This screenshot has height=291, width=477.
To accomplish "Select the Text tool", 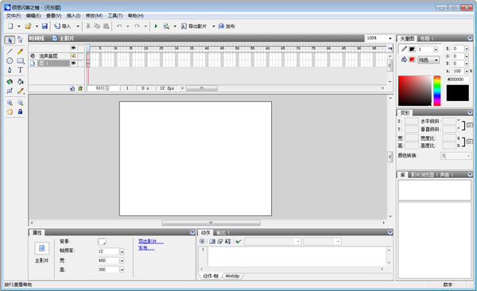I will (20, 70).
